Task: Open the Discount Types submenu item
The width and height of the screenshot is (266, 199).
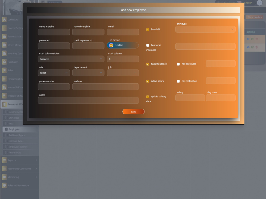Action: coord(20,141)
